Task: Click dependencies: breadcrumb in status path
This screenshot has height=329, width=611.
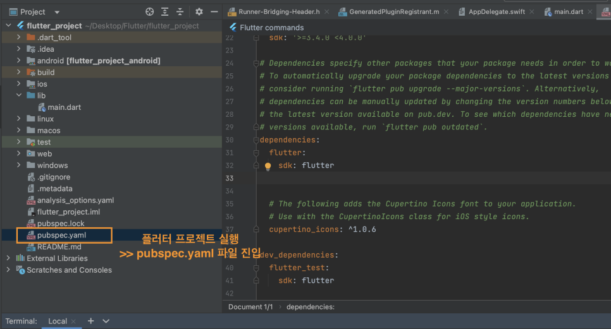Action: coord(310,307)
